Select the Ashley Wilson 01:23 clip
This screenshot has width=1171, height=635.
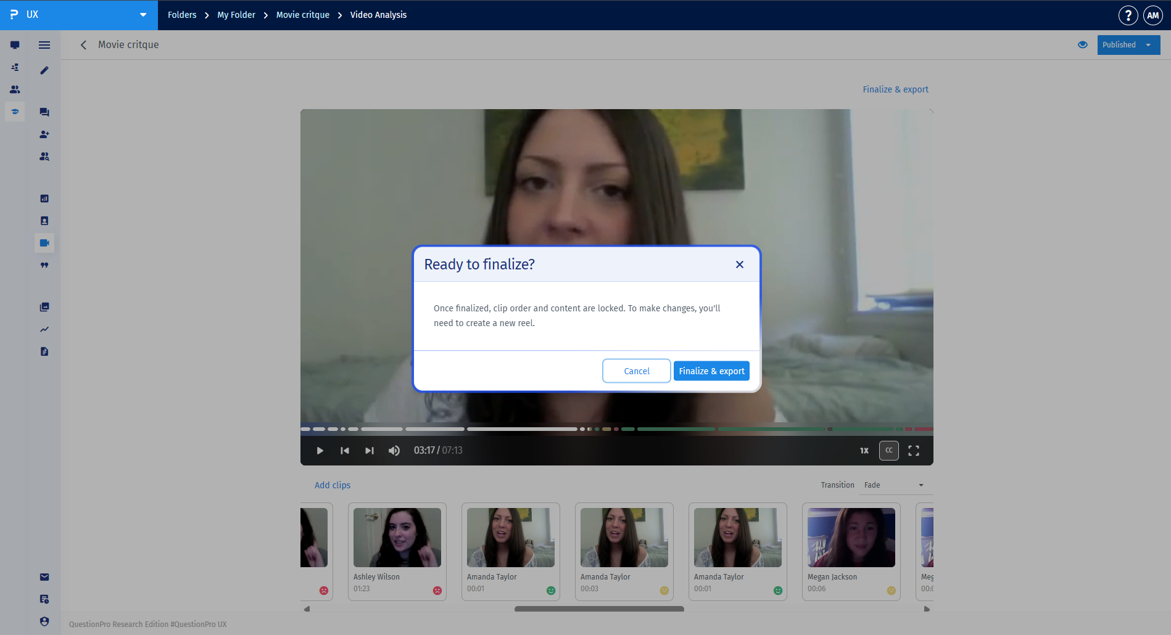coord(397,551)
